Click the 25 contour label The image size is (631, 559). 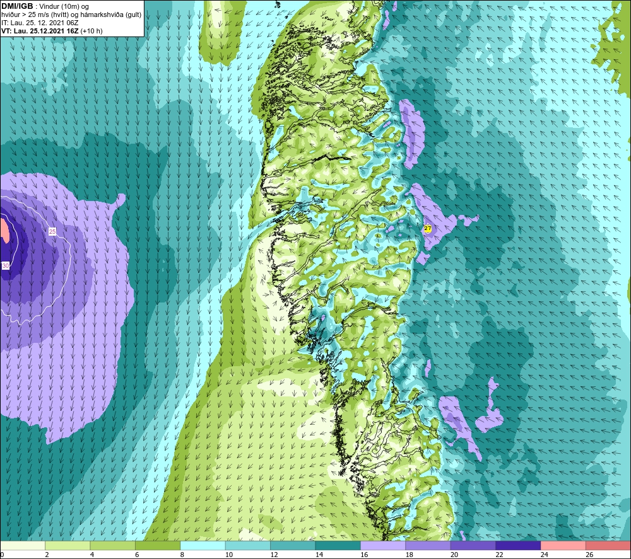52,231
